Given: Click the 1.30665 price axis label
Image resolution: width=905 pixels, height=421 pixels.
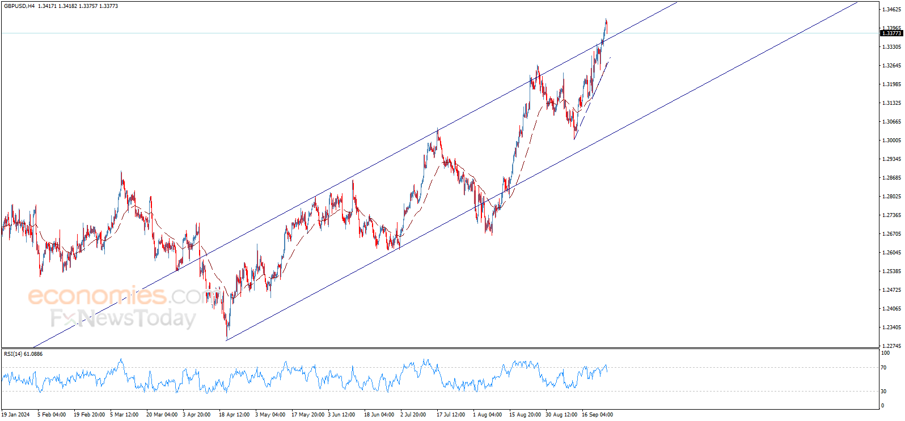Looking at the screenshot, I should pyautogui.click(x=891, y=122).
